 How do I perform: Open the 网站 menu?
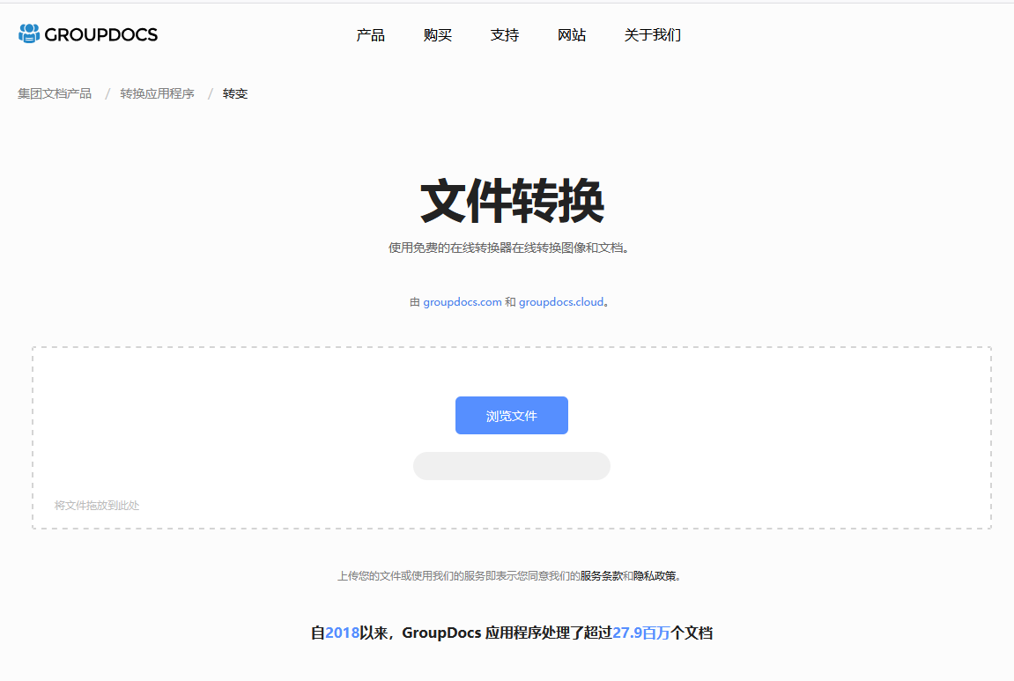point(572,35)
